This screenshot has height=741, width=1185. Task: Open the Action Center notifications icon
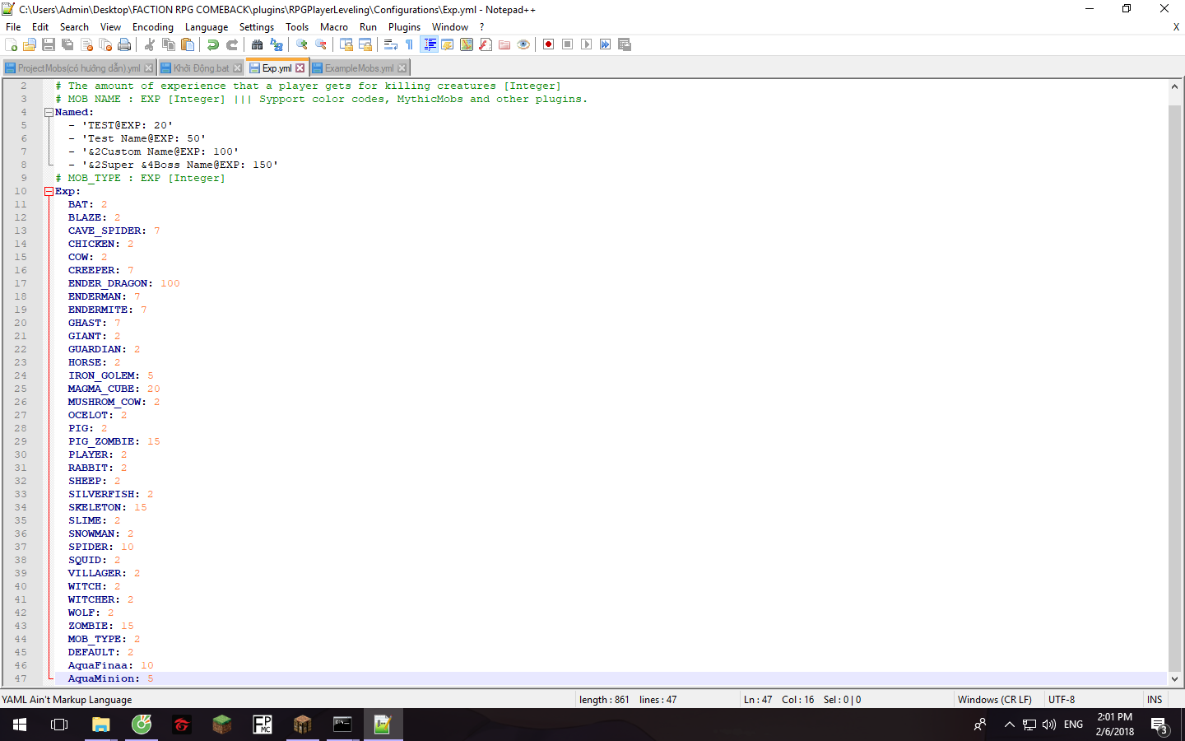pyautogui.click(x=1159, y=725)
